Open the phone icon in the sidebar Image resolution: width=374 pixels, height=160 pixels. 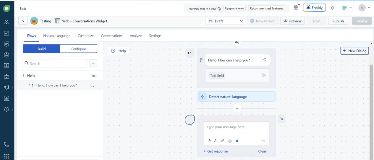7,145
